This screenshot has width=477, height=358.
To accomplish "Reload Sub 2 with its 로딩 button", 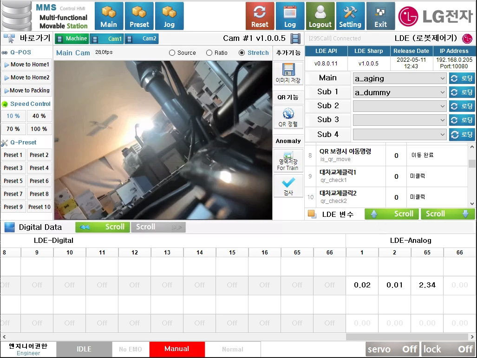I will pyautogui.click(x=462, y=106).
